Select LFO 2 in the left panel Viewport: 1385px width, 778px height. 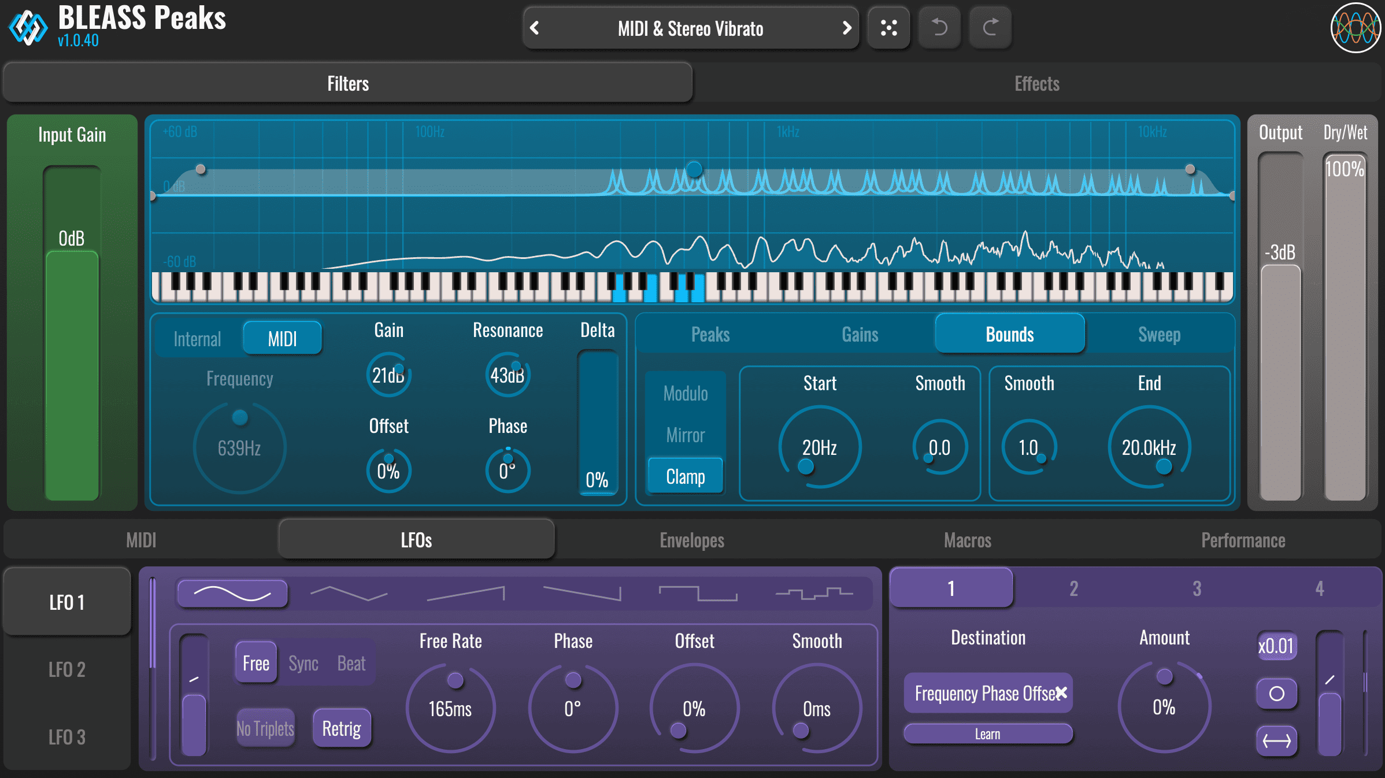(66, 669)
